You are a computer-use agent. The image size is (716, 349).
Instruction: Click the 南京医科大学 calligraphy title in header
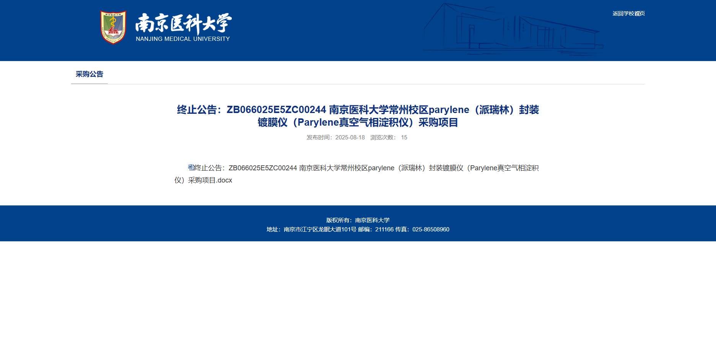click(184, 24)
